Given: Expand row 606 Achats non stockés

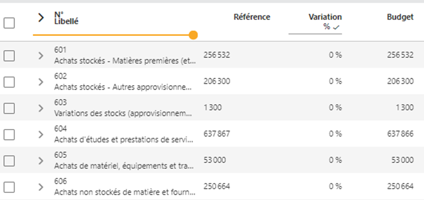Looking at the screenshot, I should pos(41,187).
